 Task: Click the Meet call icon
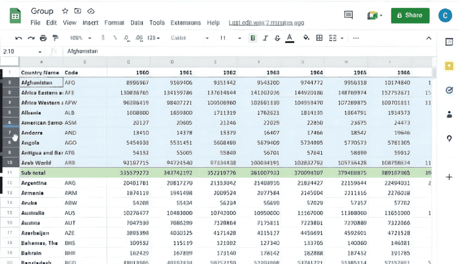click(372, 15)
